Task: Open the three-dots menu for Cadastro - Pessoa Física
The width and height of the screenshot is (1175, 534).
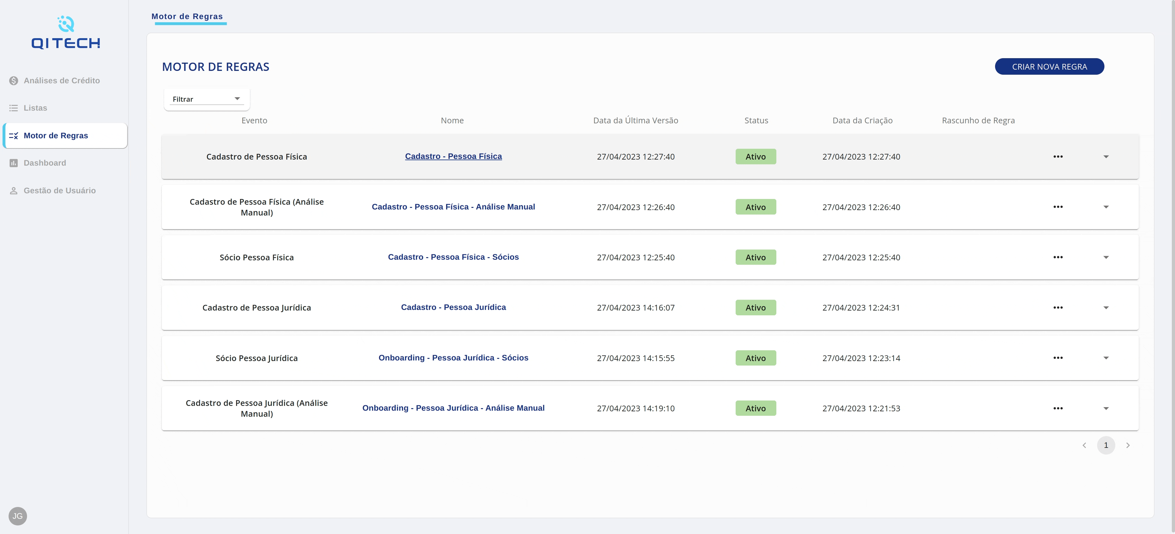Action: pyautogui.click(x=1058, y=157)
